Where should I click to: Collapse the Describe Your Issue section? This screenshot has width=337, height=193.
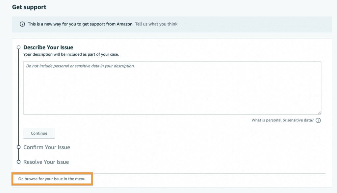pos(48,47)
